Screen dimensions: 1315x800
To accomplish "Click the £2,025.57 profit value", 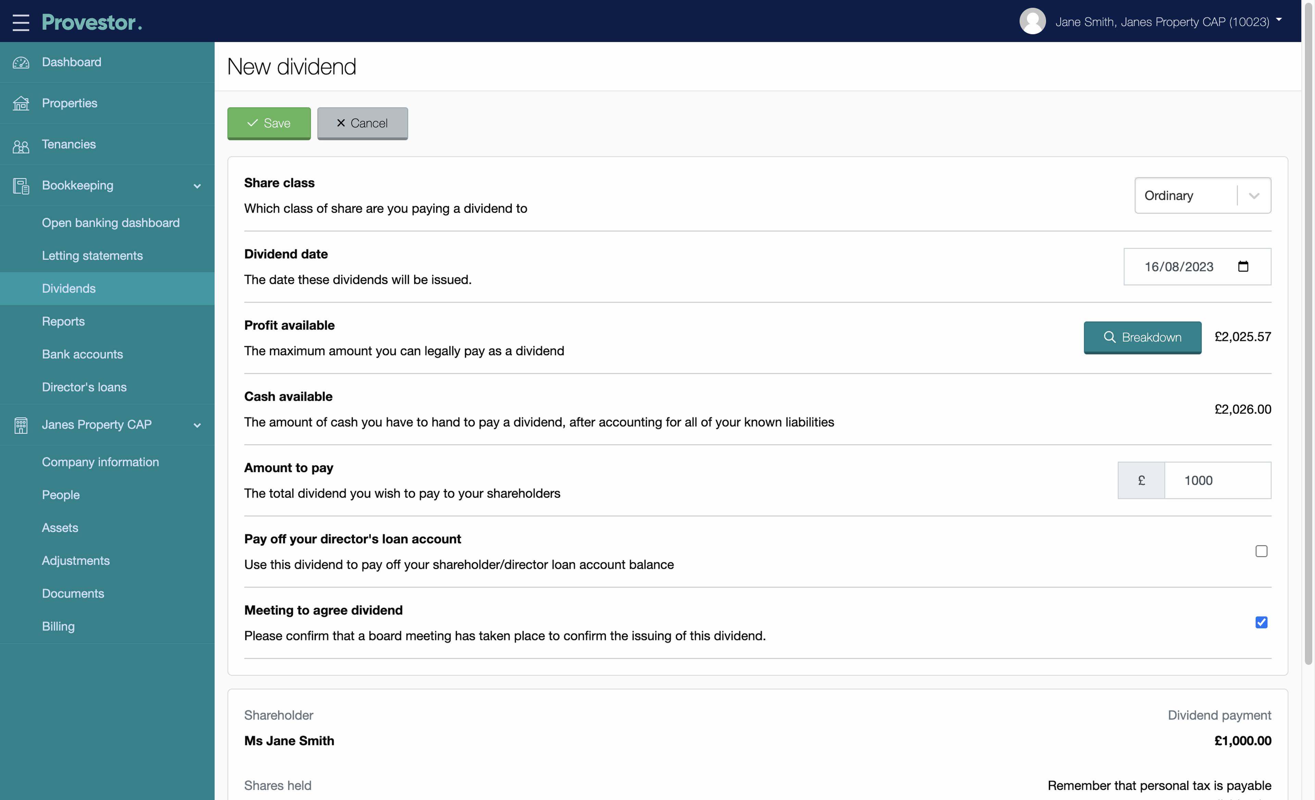I will click(1242, 337).
